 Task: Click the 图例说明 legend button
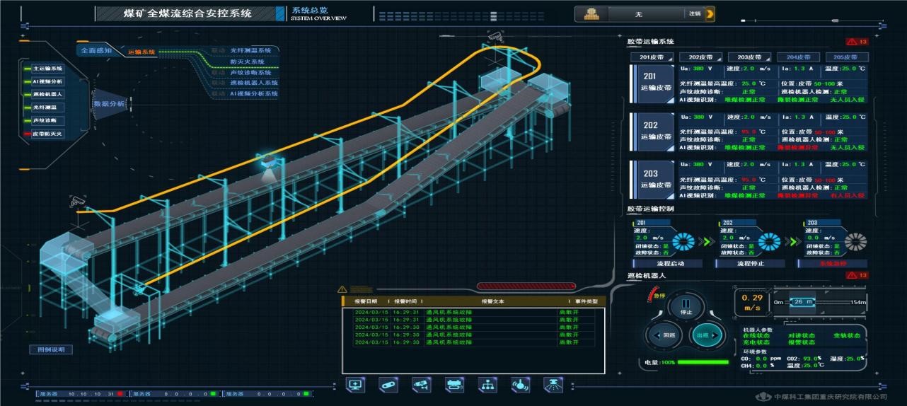[50, 349]
